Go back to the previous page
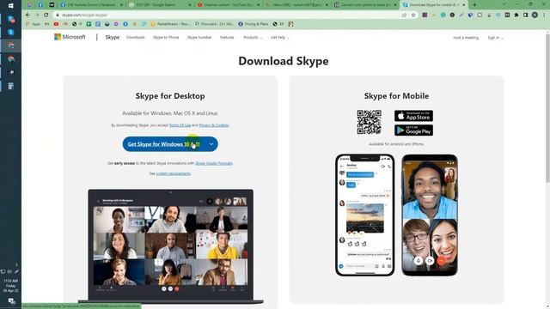Screen dimensions: 550x309 [x=27, y=15]
